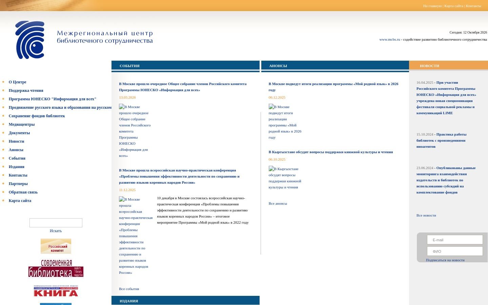Image resolution: width=488 pixels, height=305 pixels.
Task: Open Контакты in the left menu
Action: point(18,175)
